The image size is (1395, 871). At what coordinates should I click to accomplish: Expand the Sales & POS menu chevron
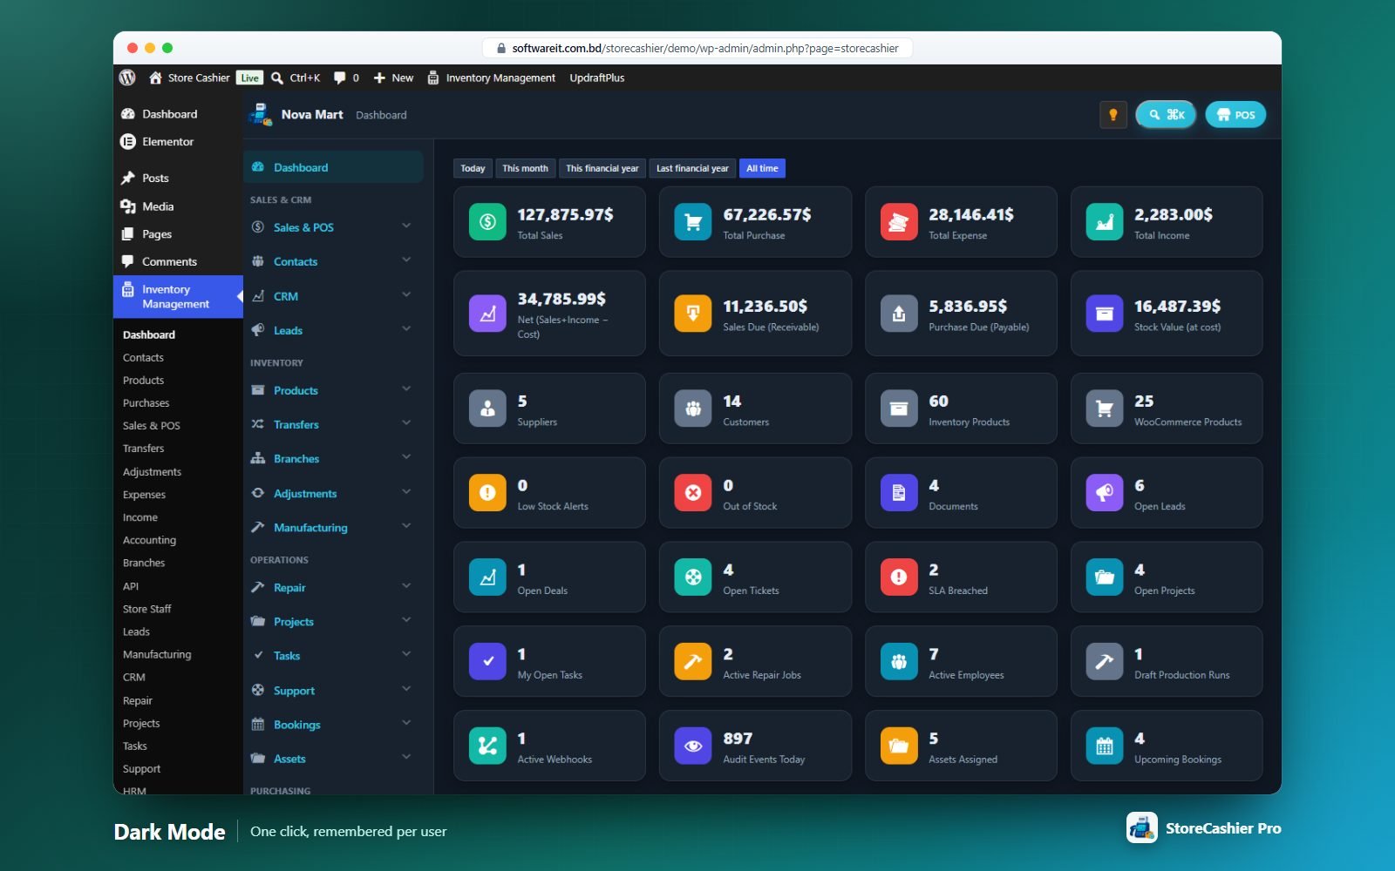click(x=406, y=226)
